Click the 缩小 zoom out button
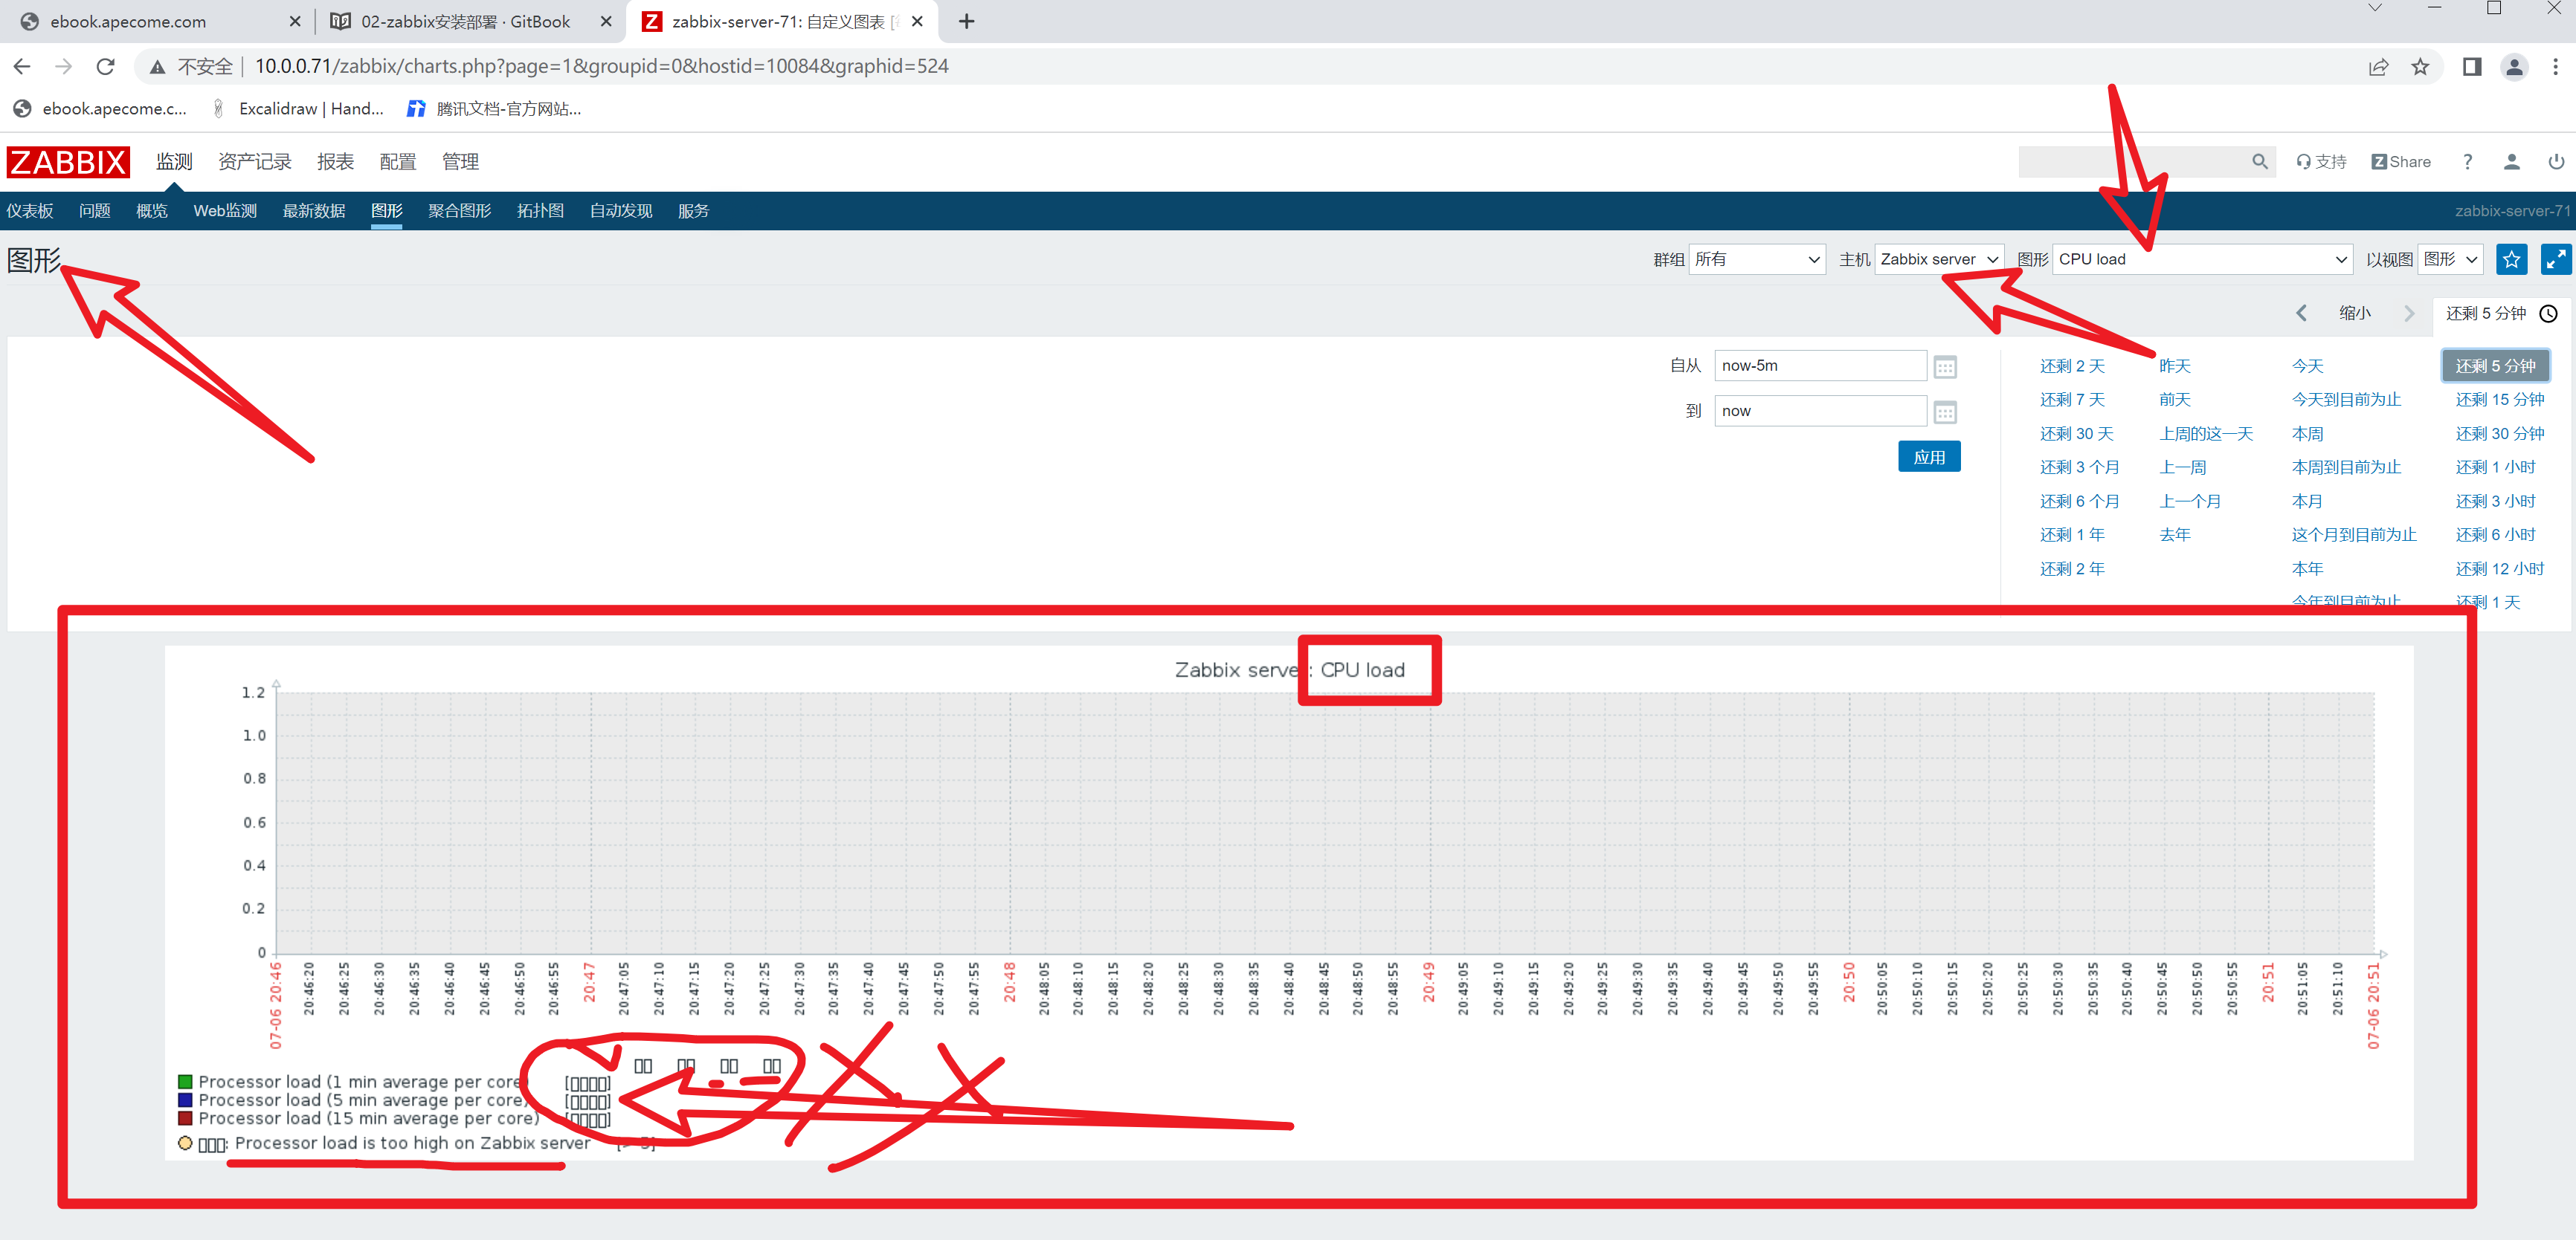2576x1240 pixels. (x=2355, y=314)
